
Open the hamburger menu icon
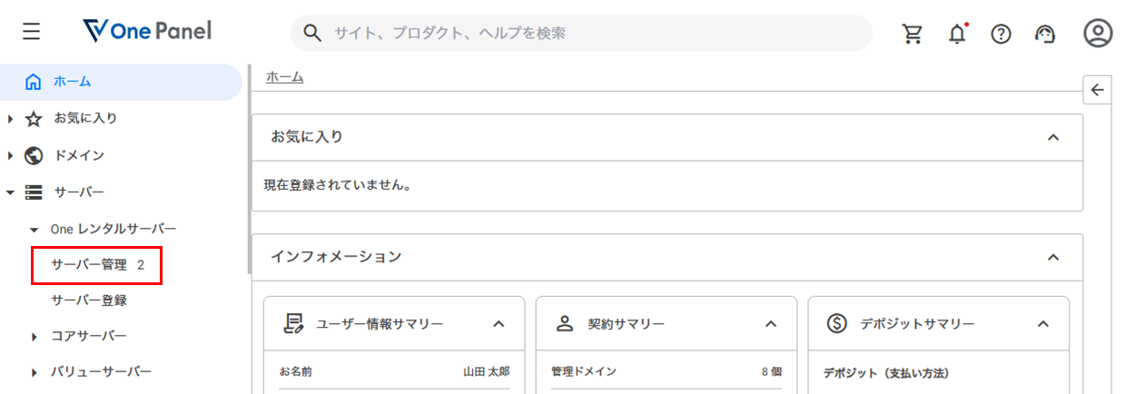point(32,33)
